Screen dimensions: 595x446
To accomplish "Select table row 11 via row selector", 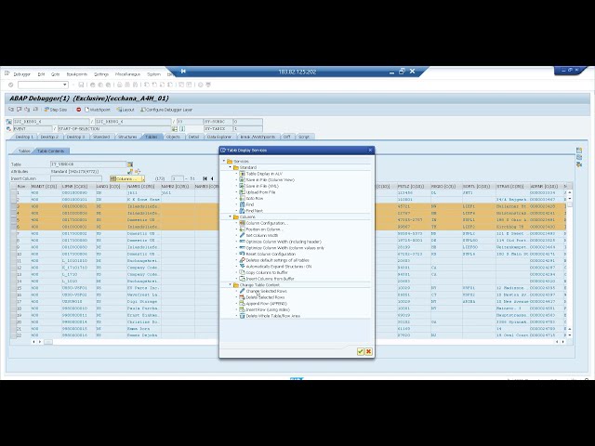I will [13, 261].
